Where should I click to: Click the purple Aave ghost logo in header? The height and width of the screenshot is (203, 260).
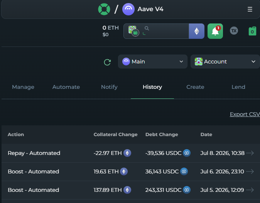[x=128, y=9]
